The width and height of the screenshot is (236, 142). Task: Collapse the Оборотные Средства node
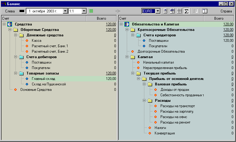(10, 29)
